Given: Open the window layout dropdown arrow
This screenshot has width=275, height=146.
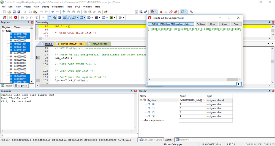Looking at the screenshot, I should tap(186, 12).
